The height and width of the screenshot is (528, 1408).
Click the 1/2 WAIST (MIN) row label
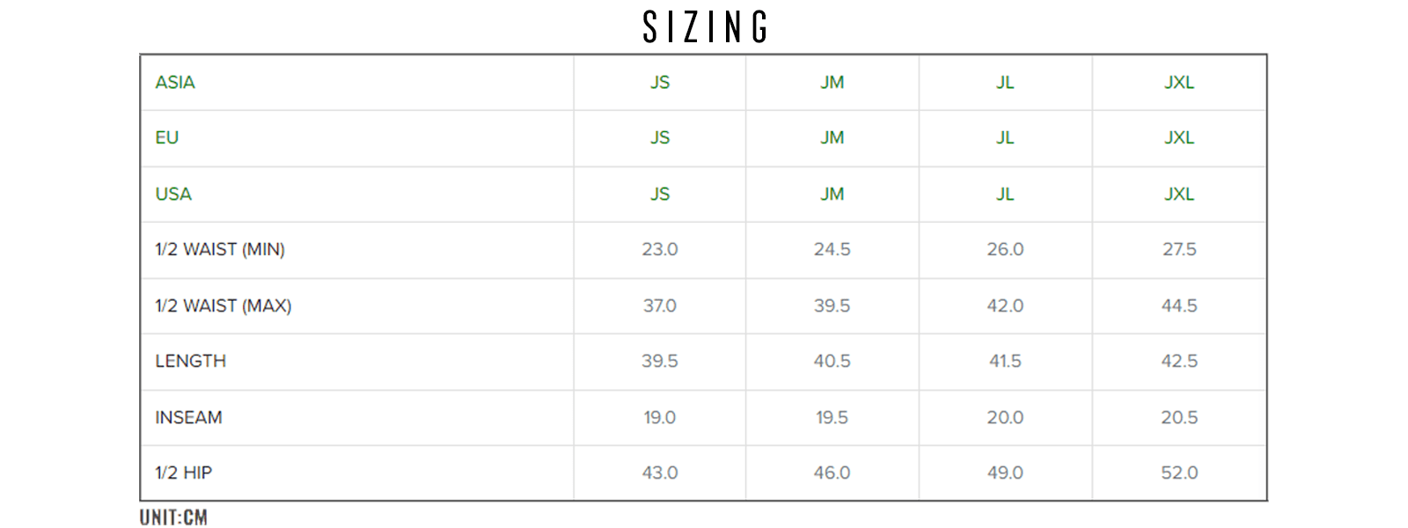pos(220,250)
